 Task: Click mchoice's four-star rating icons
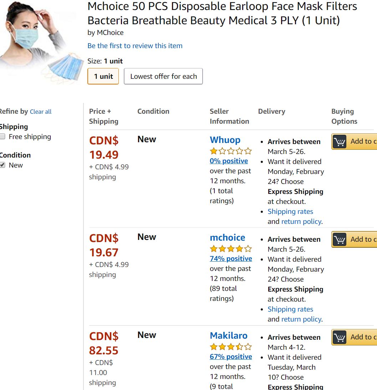[x=231, y=248]
